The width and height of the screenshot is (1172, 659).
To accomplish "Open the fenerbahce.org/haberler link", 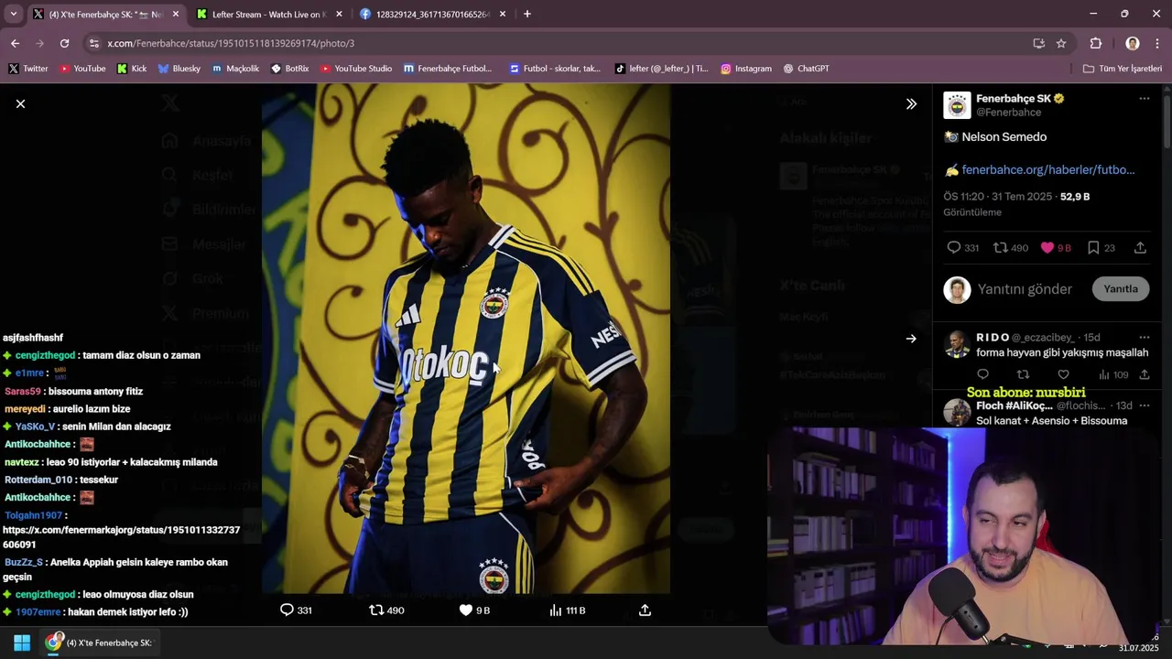I will coord(1047,169).
